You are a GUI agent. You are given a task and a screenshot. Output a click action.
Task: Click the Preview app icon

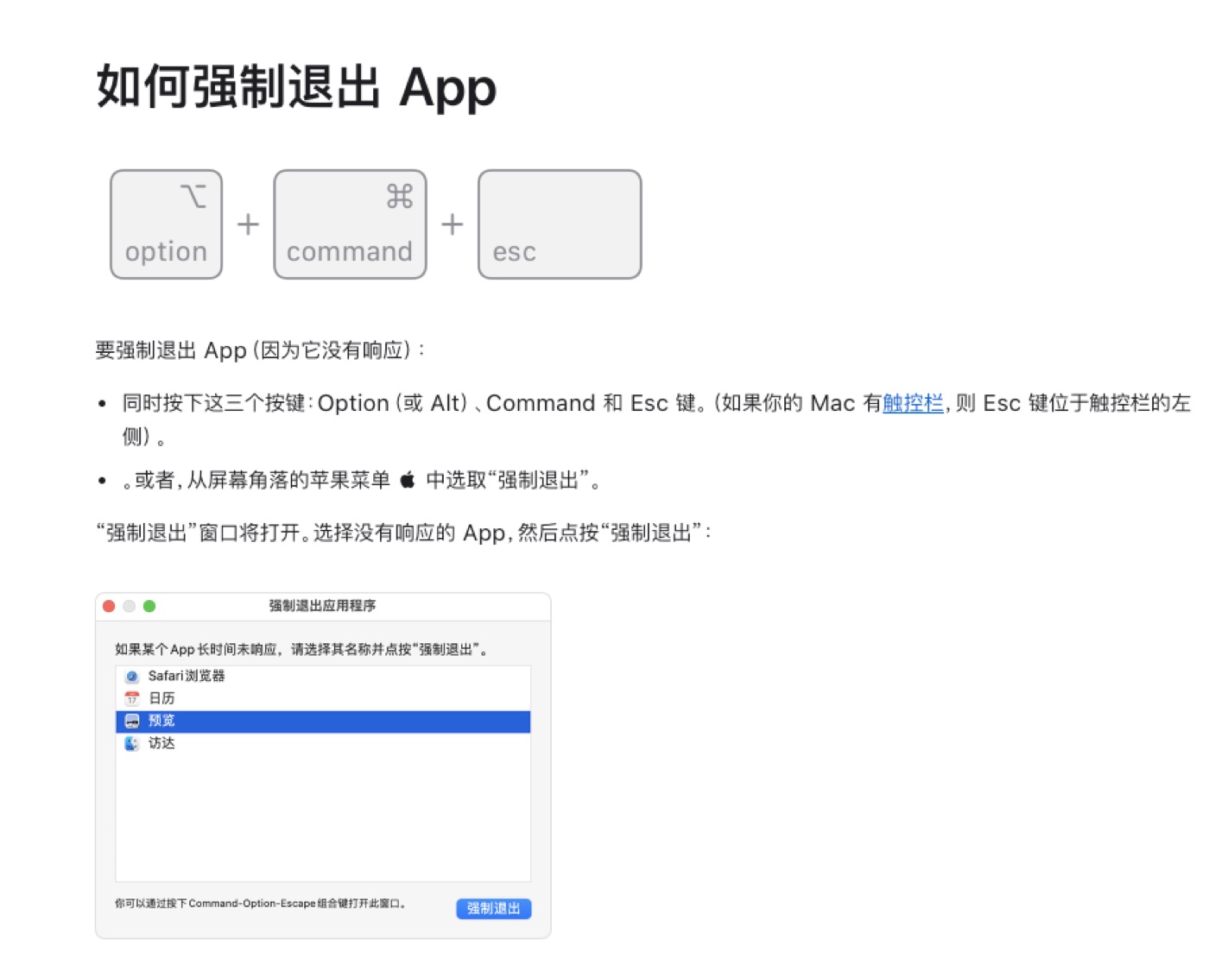pyautogui.click(x=132, y=722)
